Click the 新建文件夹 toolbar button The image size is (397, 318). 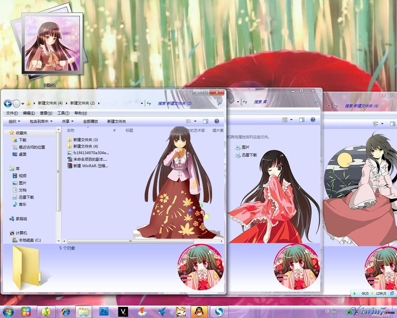coord(116,121)
